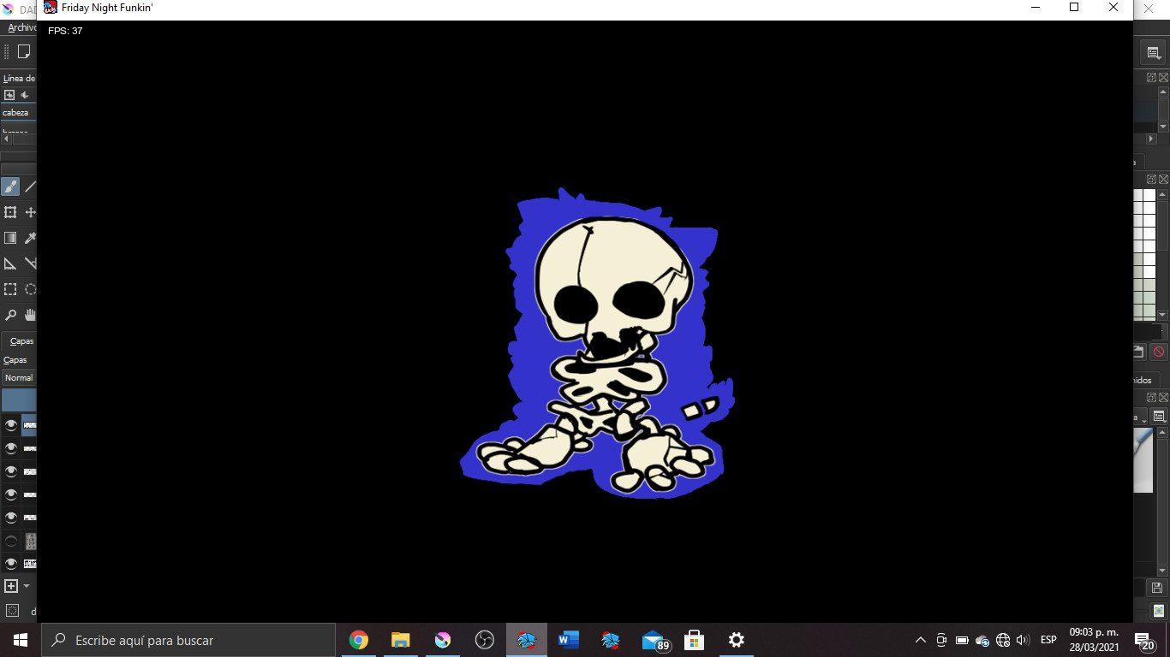Select the move tool

click(x=31, y=212)
